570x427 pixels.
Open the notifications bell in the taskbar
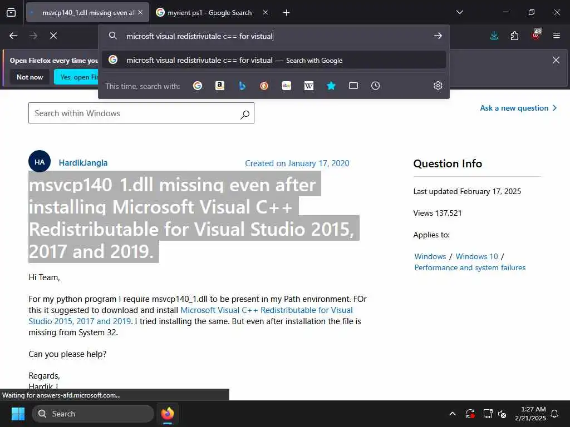(x=555, y=414)
